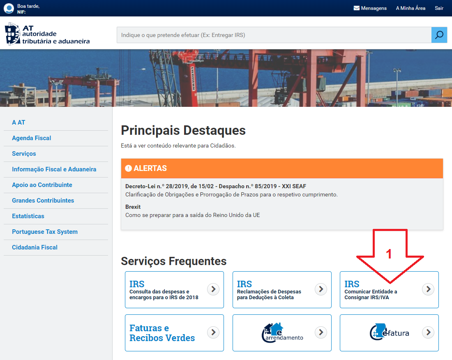Screen dimensions: 452x360
Task: Click the e-fatura logo
Action: (390, 332)
